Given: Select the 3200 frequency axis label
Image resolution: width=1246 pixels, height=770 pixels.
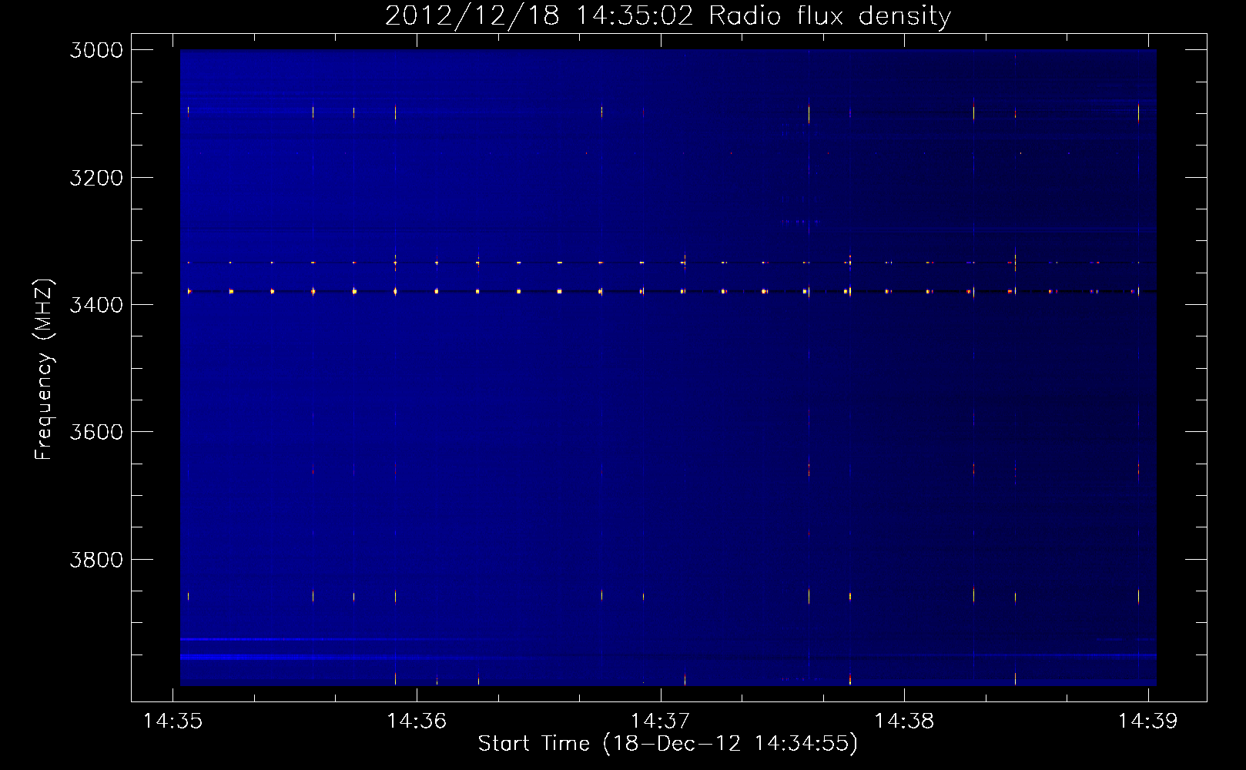Looking at the screenshot, I should [96, 178].
